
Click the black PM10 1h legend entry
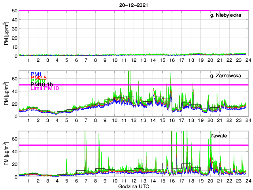43,84
